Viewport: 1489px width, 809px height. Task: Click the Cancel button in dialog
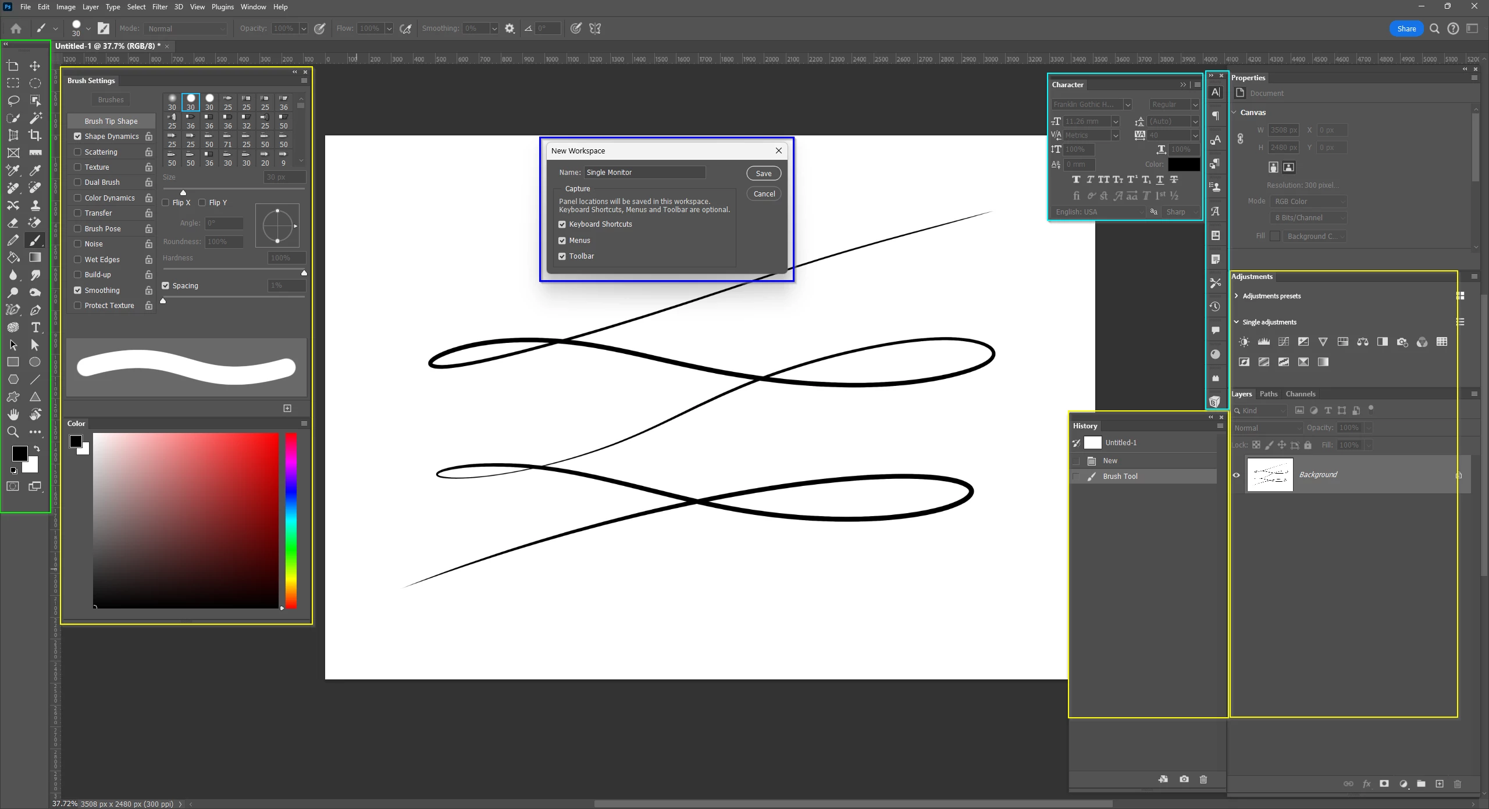pyautogui.click(x=764, y=194)
